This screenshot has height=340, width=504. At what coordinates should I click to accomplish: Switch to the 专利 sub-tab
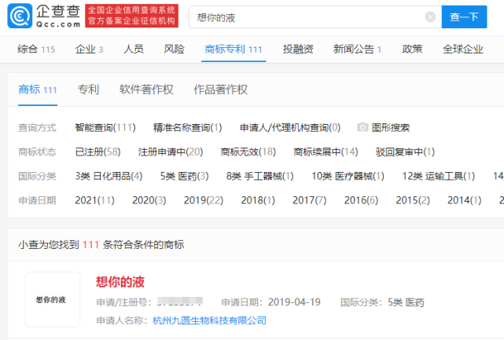88,90
